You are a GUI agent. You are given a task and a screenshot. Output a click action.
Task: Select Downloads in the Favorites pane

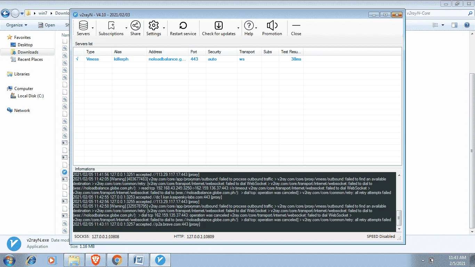coord(28,52)
